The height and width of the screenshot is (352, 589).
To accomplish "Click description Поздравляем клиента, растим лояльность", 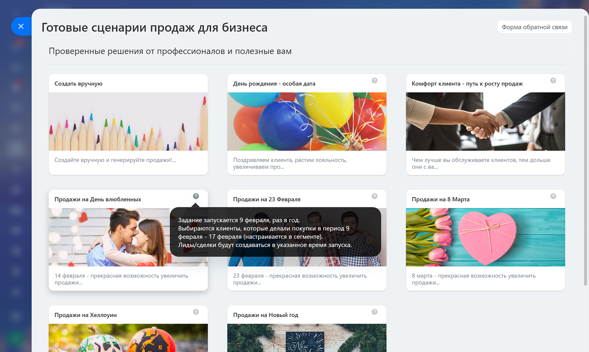I will coord(290,163).
